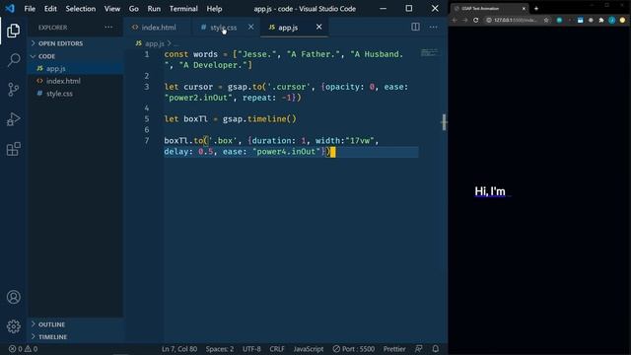This screenshot has width=631, height=355.
Task: Bookmark the page with the star icon
Action: pos(546,20)
